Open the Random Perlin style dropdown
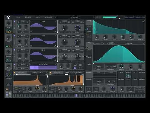Screen dimensions: 150x113 tap(99, 81)
